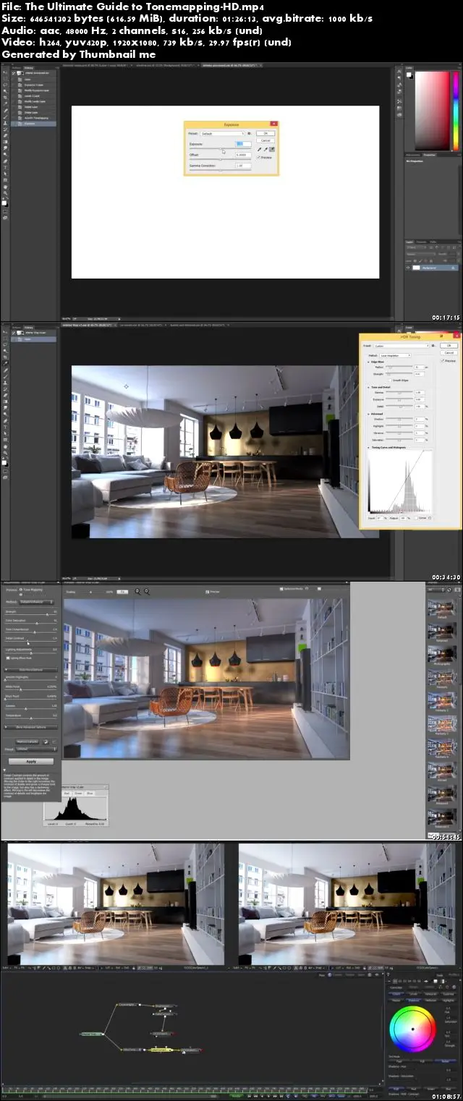
Task: Open the Channels tab beside Layers
Action: coord(421,242)
